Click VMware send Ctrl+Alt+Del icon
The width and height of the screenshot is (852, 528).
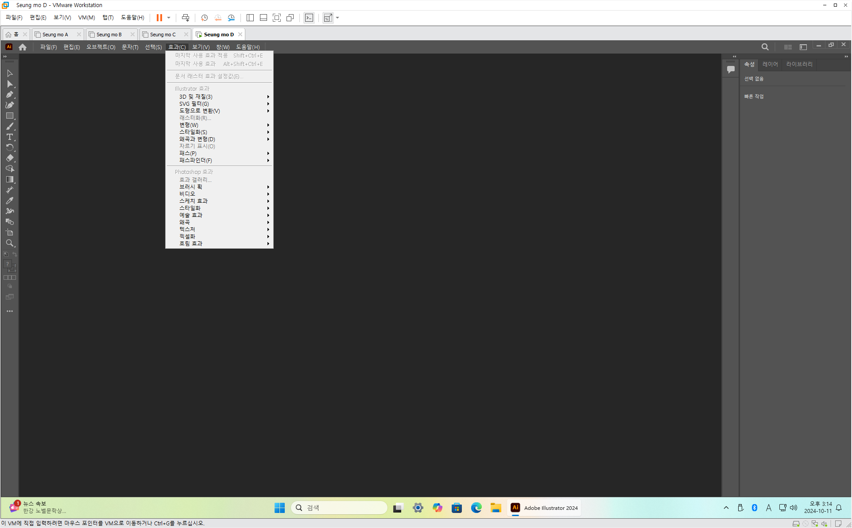coord(186,18)
